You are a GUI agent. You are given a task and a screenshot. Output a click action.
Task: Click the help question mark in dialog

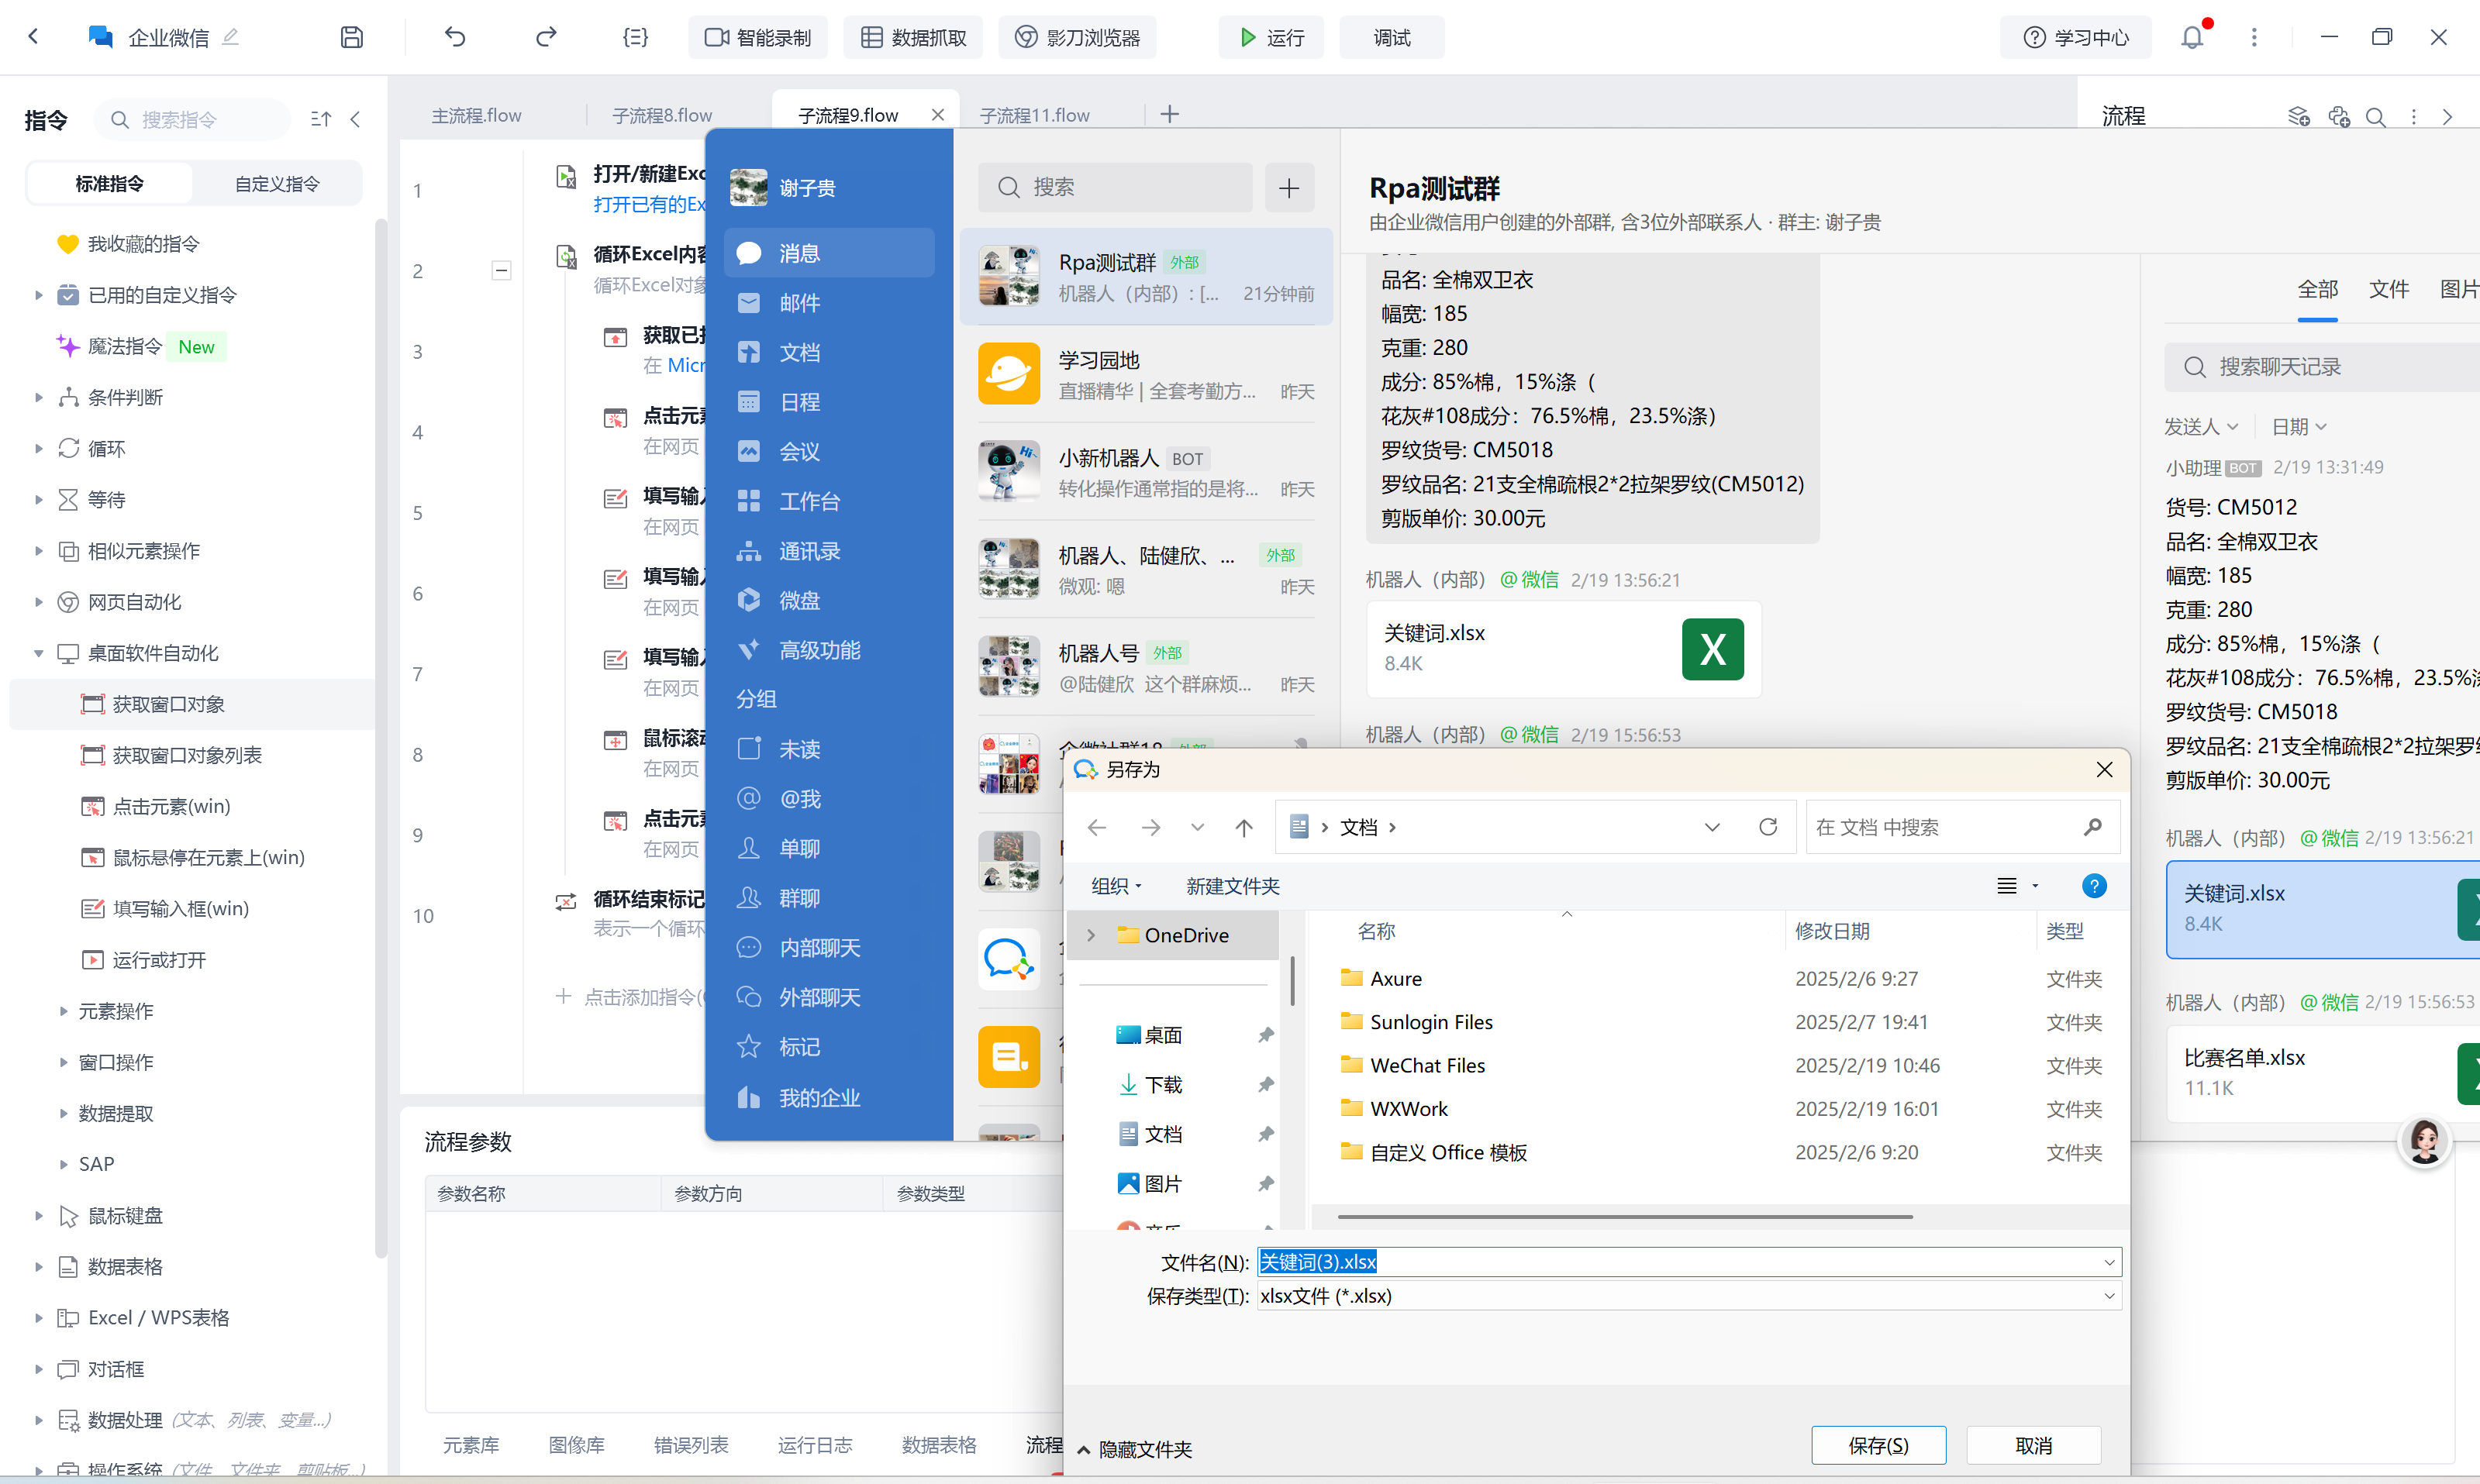coord(2093,886)
